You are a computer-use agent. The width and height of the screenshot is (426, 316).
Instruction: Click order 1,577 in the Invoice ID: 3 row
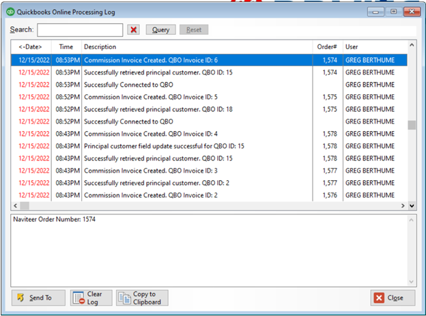coord(330,171)
